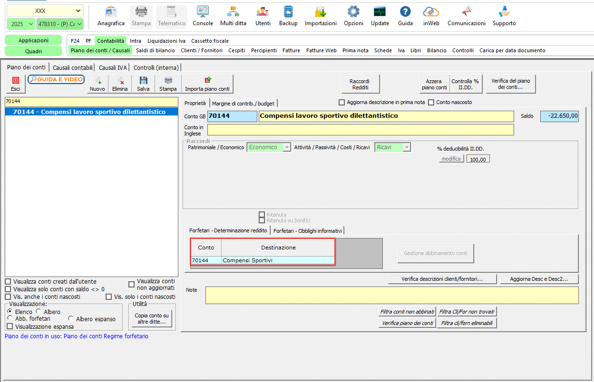Click Importa piano conti
The height and width of the screenshot is (382, 594).
pos(207,84)
